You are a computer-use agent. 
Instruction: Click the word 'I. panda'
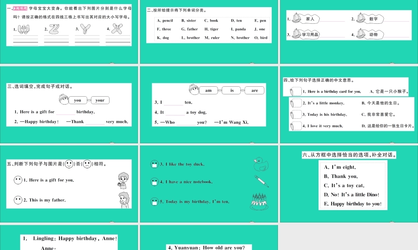(238, 29)
